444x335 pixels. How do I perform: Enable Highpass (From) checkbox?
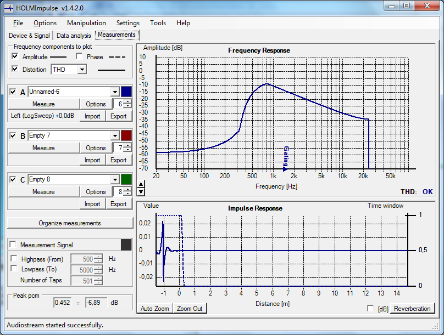(14, 258)
